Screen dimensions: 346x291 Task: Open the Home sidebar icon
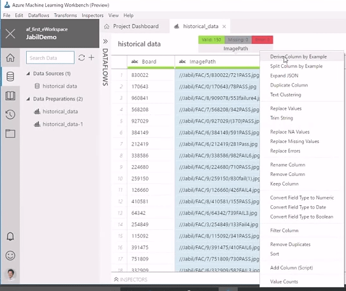point(10,58)
